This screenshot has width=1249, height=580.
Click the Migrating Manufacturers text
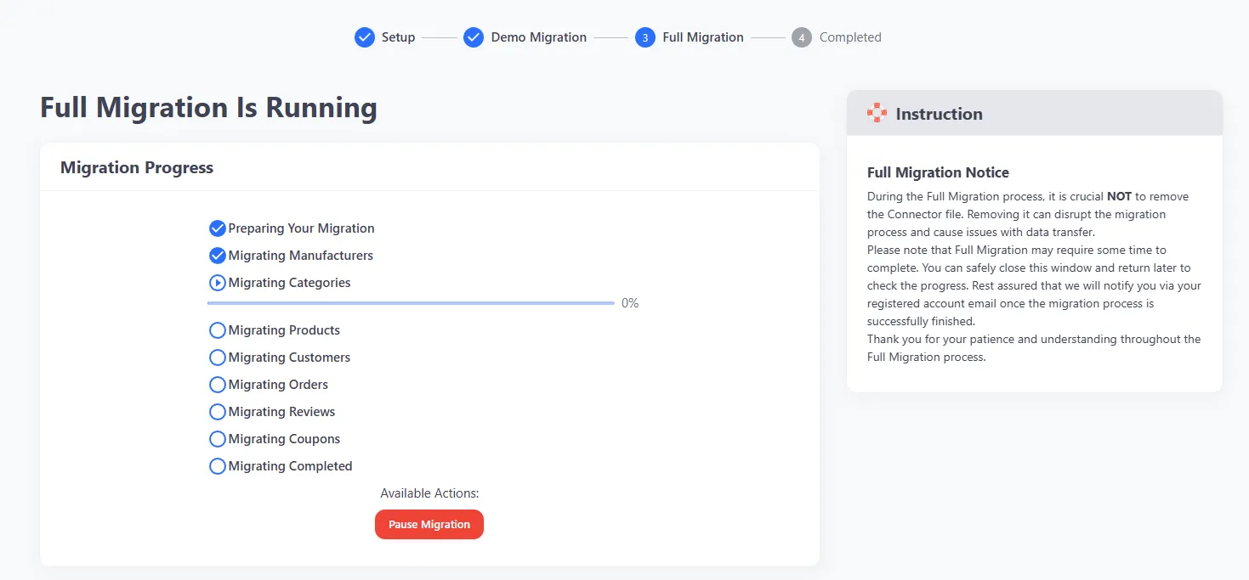[x=301, y=256]
